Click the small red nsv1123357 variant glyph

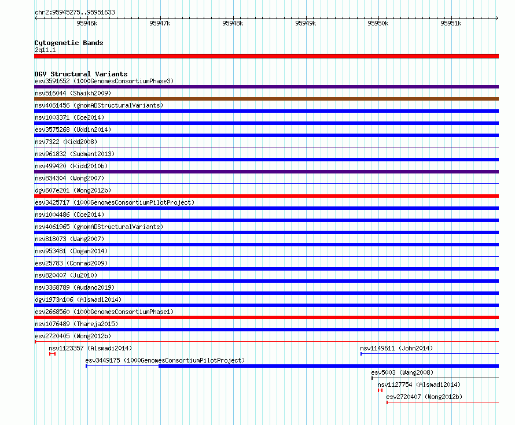52,354
